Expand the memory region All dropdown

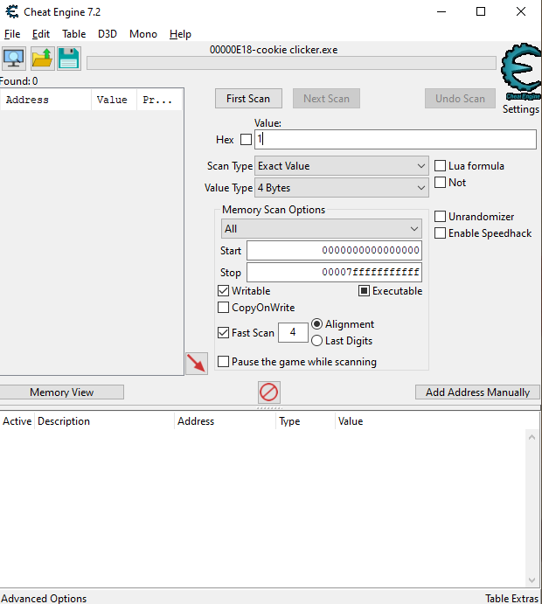[321, 229]
